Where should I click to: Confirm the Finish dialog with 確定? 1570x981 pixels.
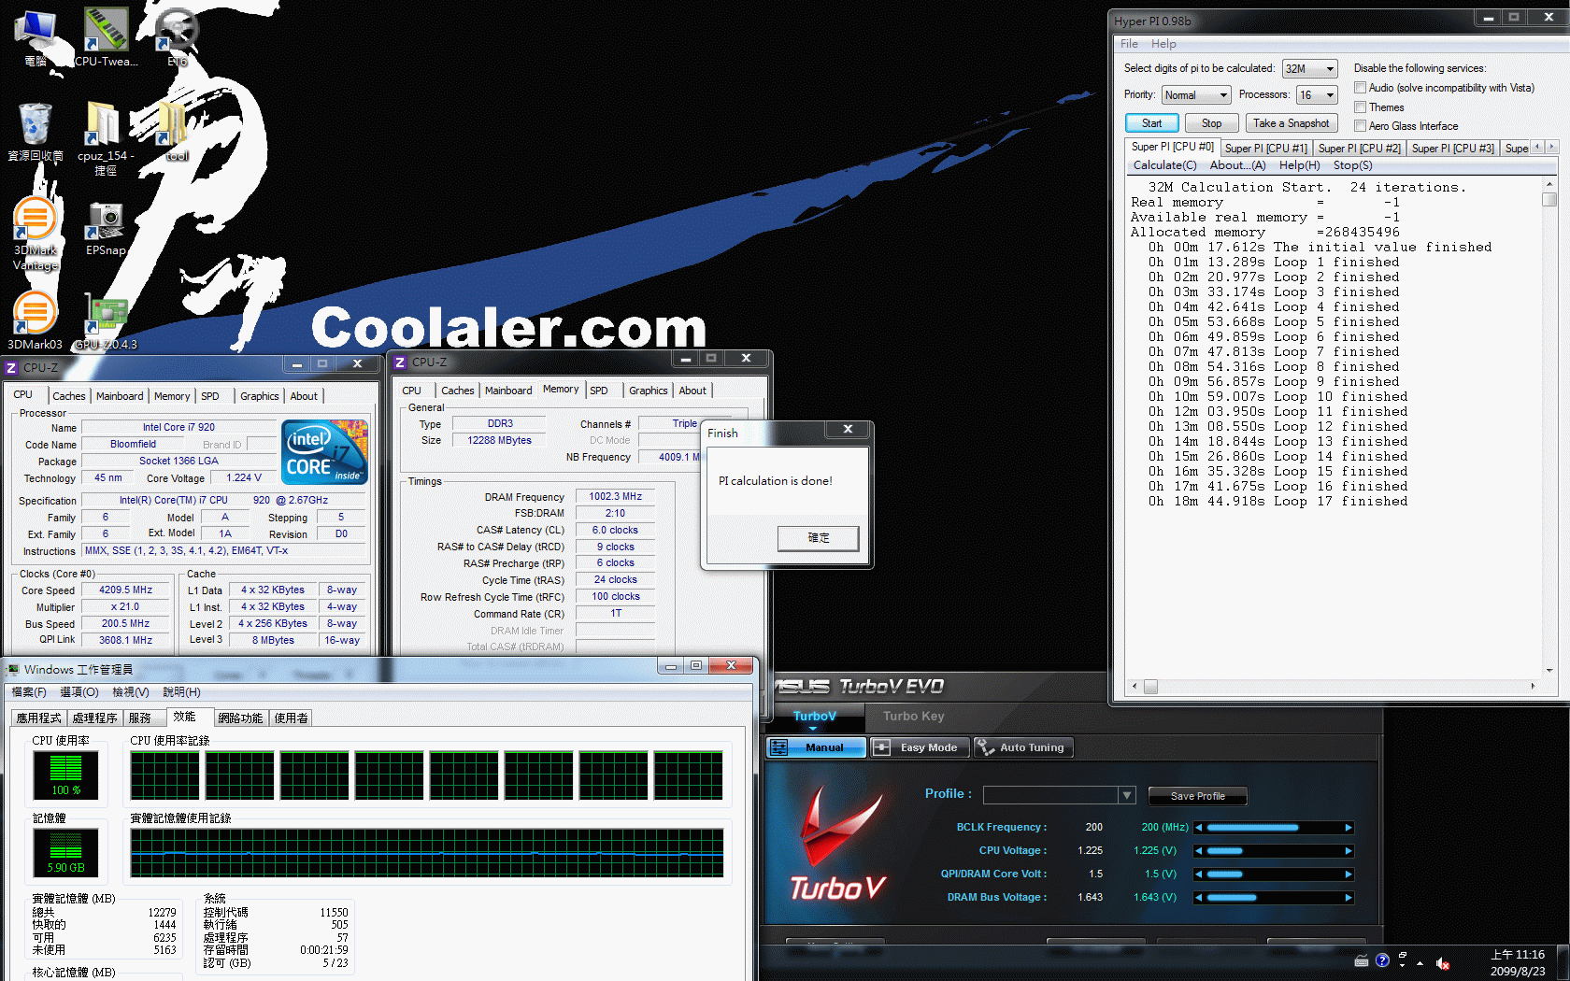pos(818,538)
